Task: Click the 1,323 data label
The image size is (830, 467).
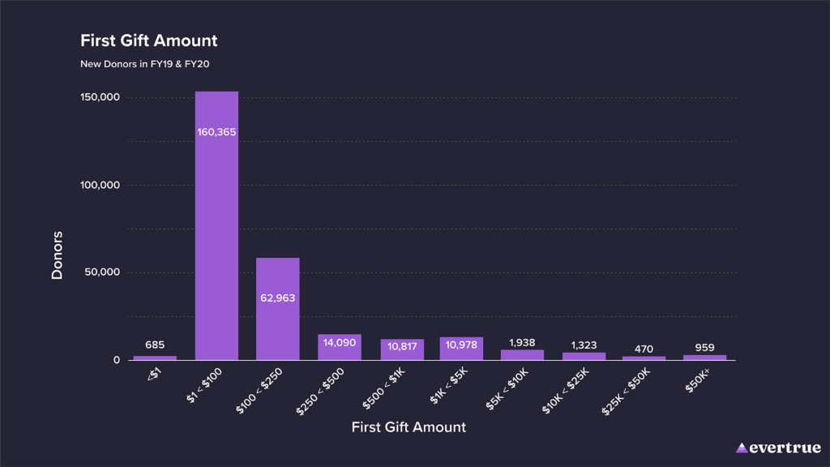Action: [584, 345]
